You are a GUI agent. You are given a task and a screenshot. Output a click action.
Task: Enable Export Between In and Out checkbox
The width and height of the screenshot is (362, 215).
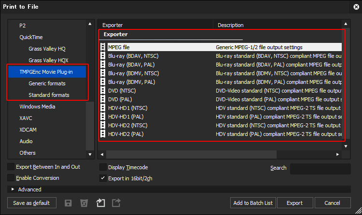coord(11,167)
